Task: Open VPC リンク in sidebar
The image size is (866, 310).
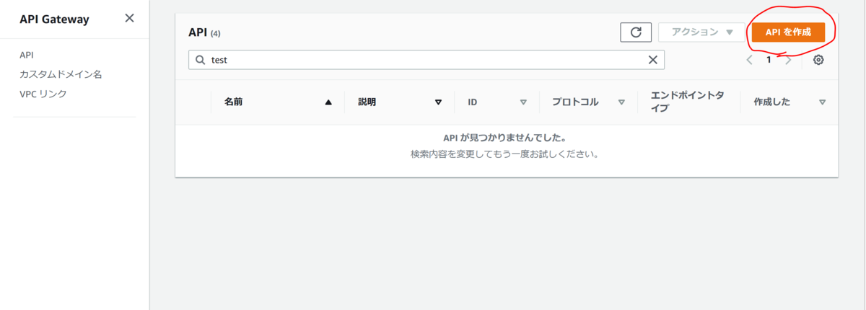Action: [43, 94]
